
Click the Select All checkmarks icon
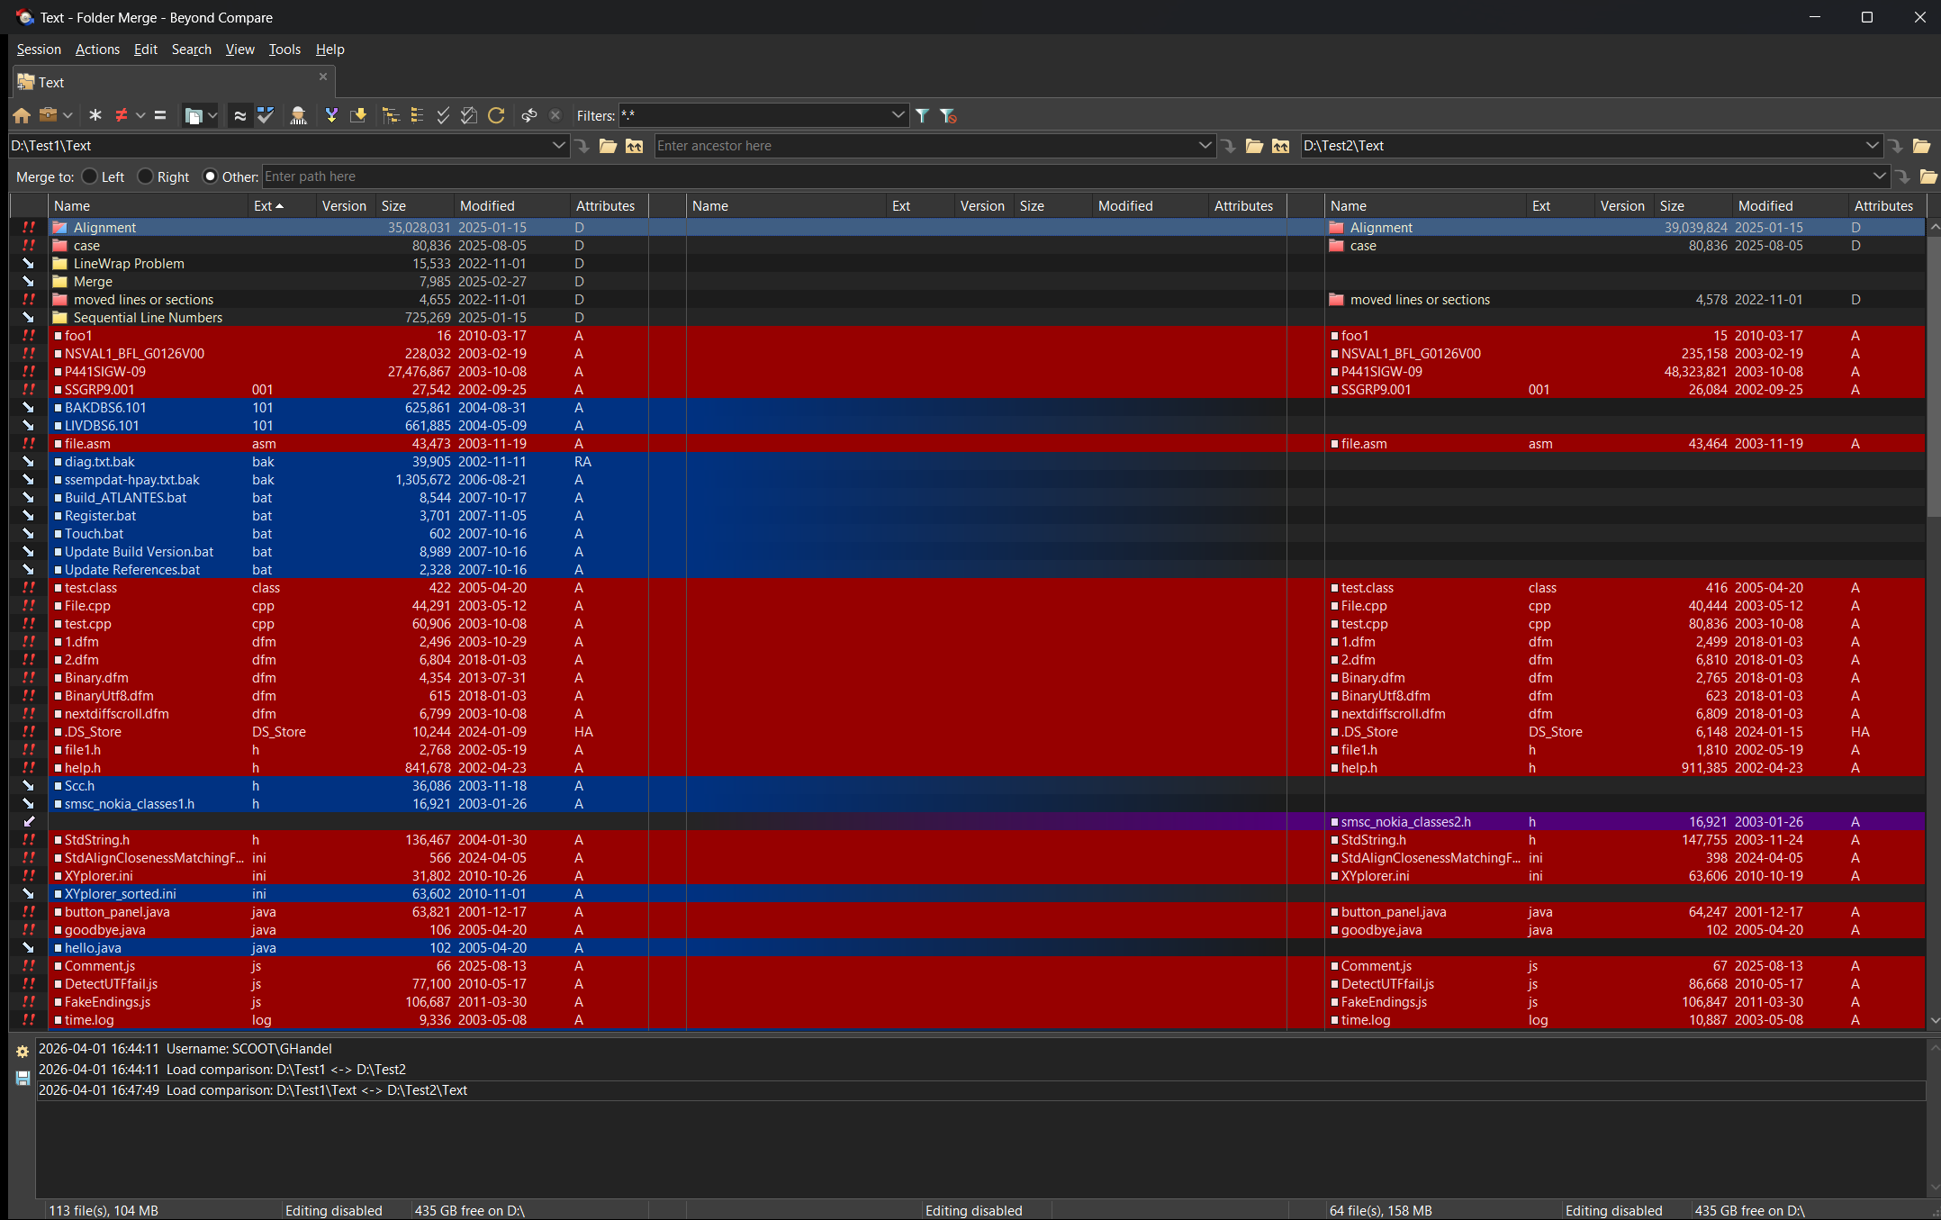coord(443,115)
